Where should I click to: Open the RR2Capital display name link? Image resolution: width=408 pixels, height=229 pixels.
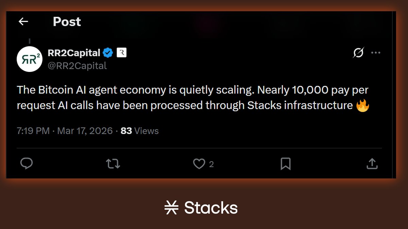click(74, 53)
